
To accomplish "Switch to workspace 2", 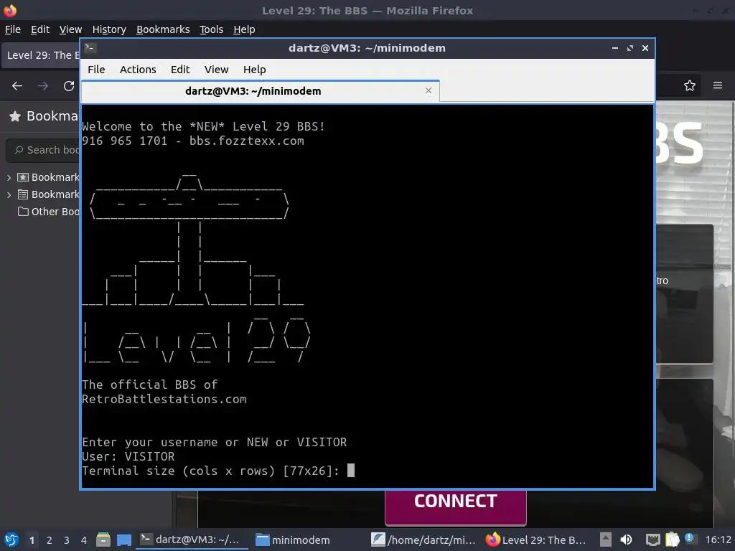I will (50, 540).
